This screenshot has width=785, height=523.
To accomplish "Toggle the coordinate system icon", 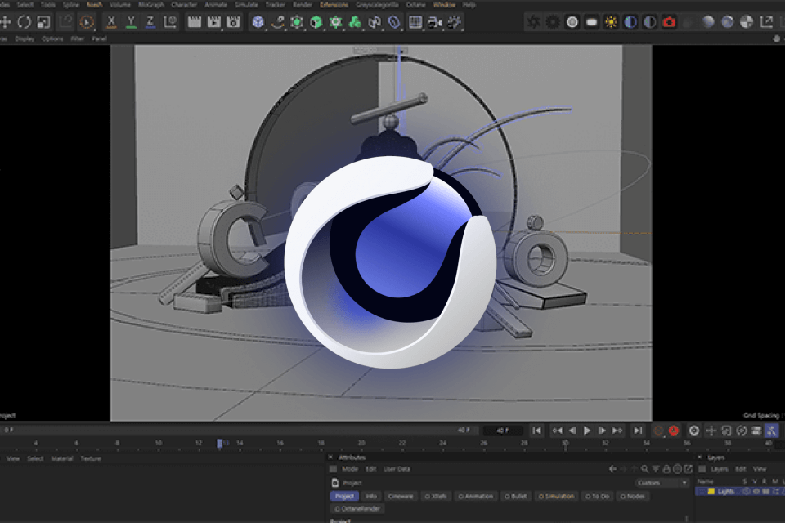I will pyautogui.click(x=170, y=21).
